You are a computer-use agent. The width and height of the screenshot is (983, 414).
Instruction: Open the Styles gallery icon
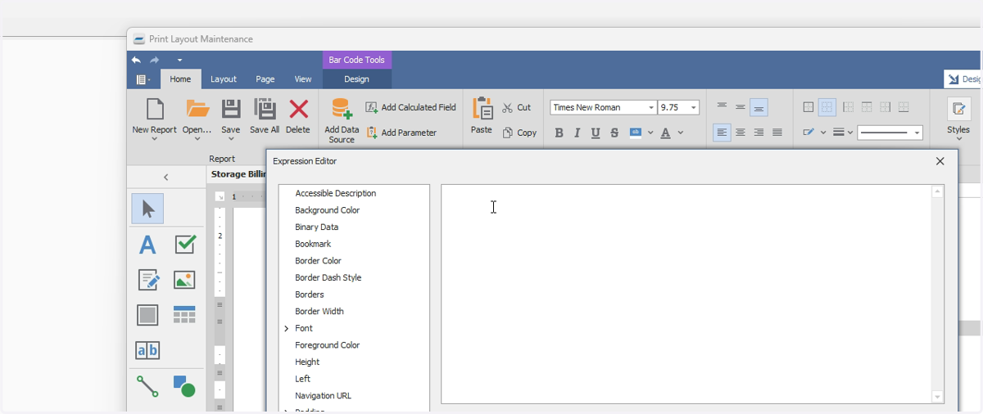pyautogui.click(x=958, y=109)
